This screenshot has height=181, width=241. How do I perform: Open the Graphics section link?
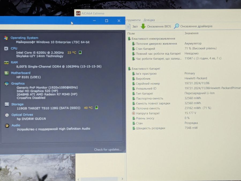(18, 83)
